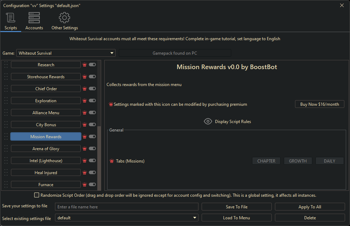Click Save To File button
350x226 pixels.
click(237, 207)
